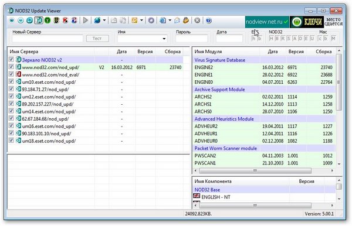The height and width of the screenshot is (226, 352).
Task: Click the Тест button
Action: point(97,39)
